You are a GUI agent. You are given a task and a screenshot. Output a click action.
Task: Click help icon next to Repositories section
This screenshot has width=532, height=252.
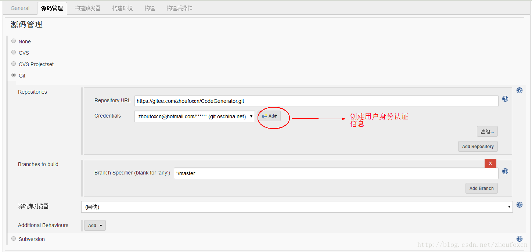click(520, 90)
